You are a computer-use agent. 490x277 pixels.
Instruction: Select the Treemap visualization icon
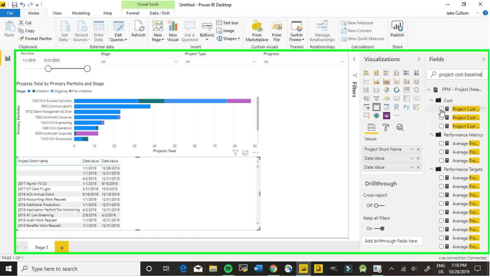(406, 90)
